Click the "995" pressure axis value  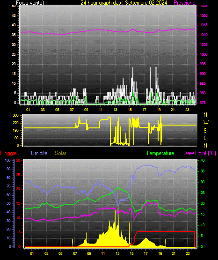pos(203,64)
